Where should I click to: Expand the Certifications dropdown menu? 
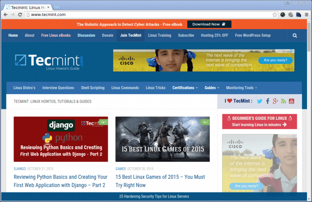point(185,88)
